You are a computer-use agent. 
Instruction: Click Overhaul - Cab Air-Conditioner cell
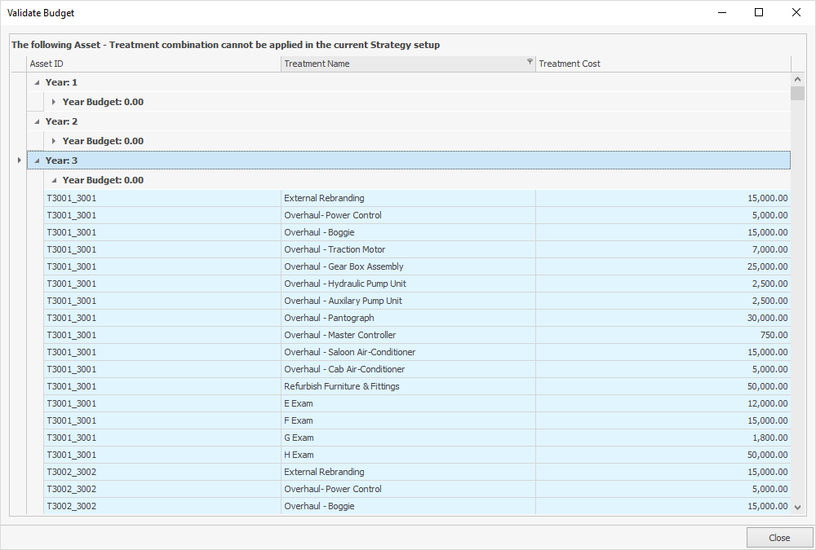(x=408, y=370)
